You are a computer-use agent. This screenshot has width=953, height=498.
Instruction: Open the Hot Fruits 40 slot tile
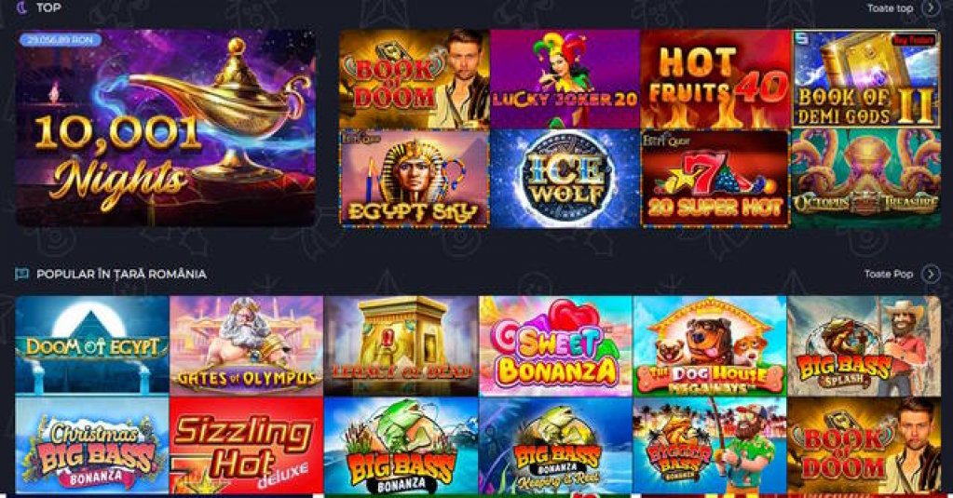(715, 79)
